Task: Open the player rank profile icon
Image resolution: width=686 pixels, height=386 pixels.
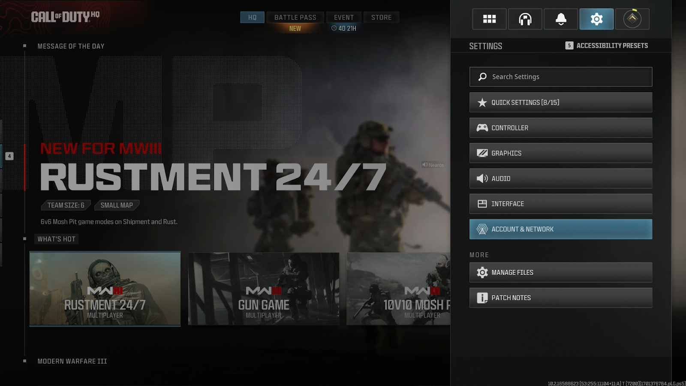Action: coord(632,19)
